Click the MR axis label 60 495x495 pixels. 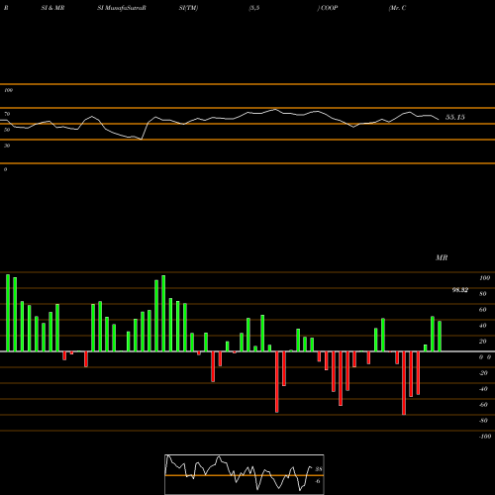[483, 310]
